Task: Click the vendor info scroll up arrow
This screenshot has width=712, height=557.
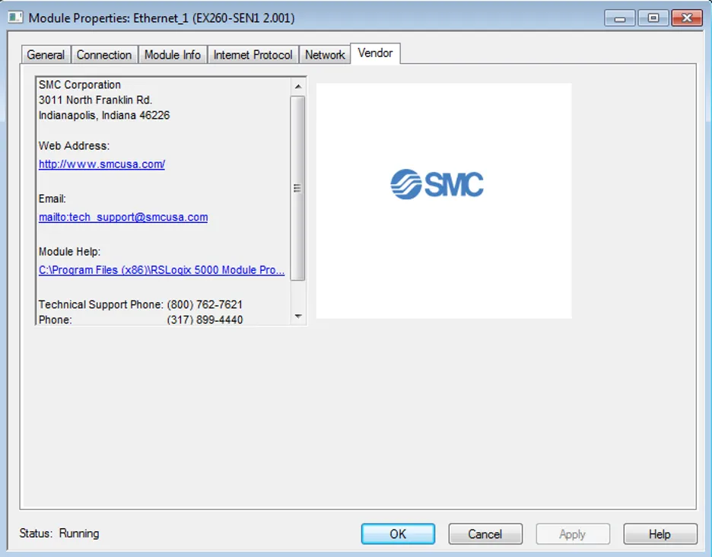Action: coord(298,86)
